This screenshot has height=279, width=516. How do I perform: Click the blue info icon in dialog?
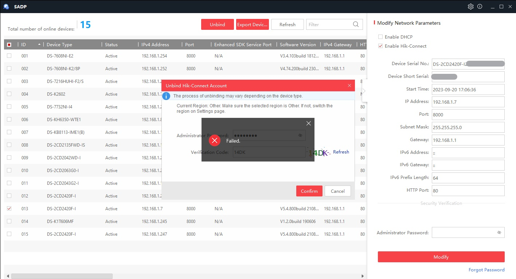166,96
